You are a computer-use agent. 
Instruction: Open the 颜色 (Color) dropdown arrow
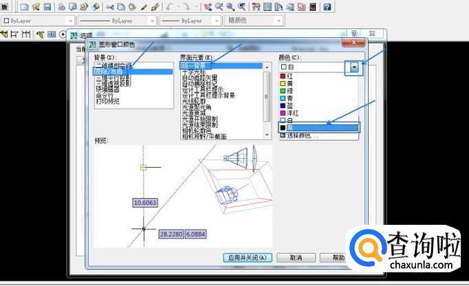click(354, 67)
